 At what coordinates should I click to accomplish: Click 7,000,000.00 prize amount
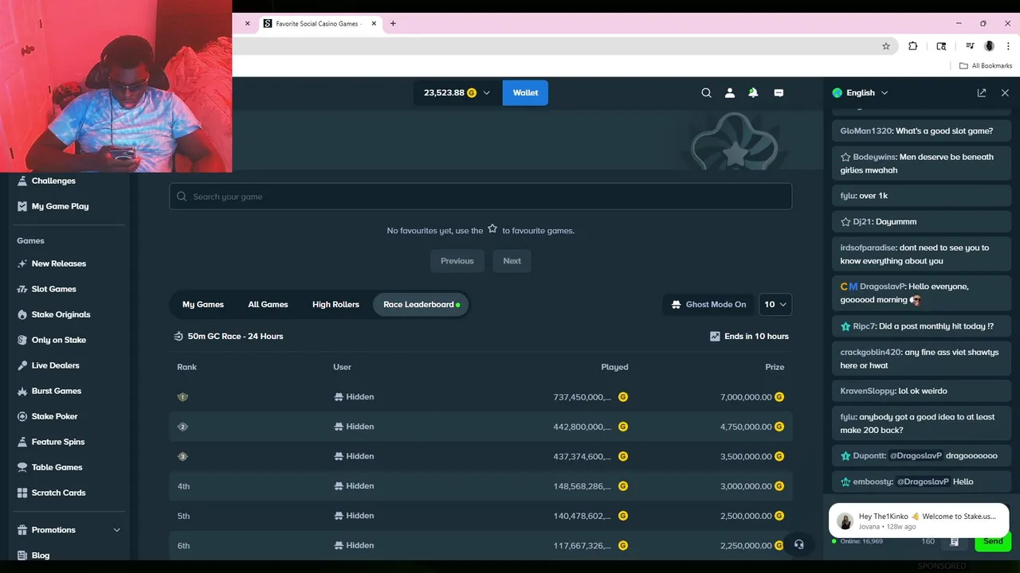746,397
